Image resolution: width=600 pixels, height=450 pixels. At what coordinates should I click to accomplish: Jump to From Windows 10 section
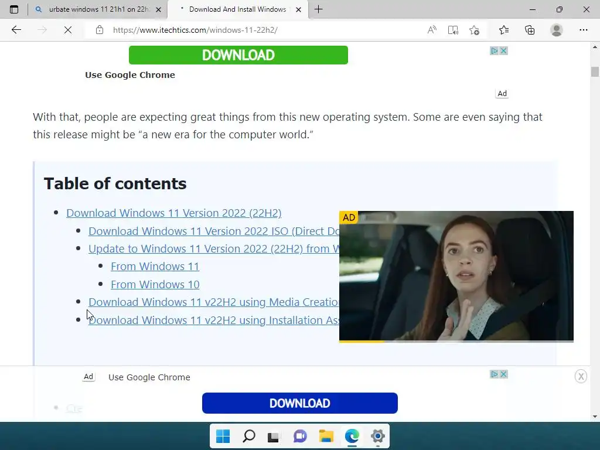click(155, 284)
